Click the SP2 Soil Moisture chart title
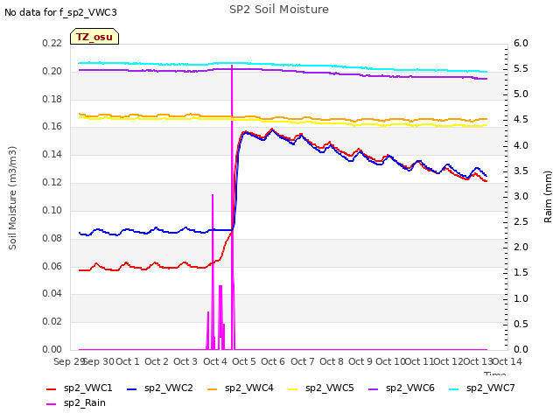This screenshot has height=420, width=560. pos(279,10)
